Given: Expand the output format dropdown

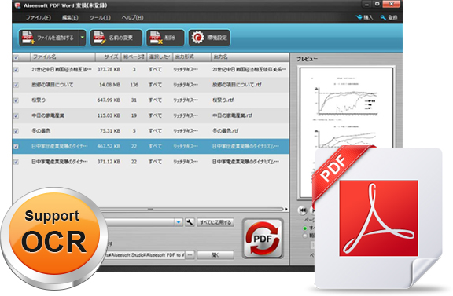Looking at the screenshot, I should click(179, 222).
